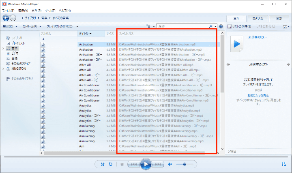Image resolution: width=292 pixels, height=173 pixels.
Task: Select the Ash track title
Action: (82, 146)
